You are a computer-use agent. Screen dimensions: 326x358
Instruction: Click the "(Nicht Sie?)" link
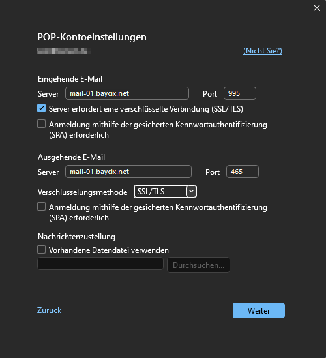click(x=263, y=51)
